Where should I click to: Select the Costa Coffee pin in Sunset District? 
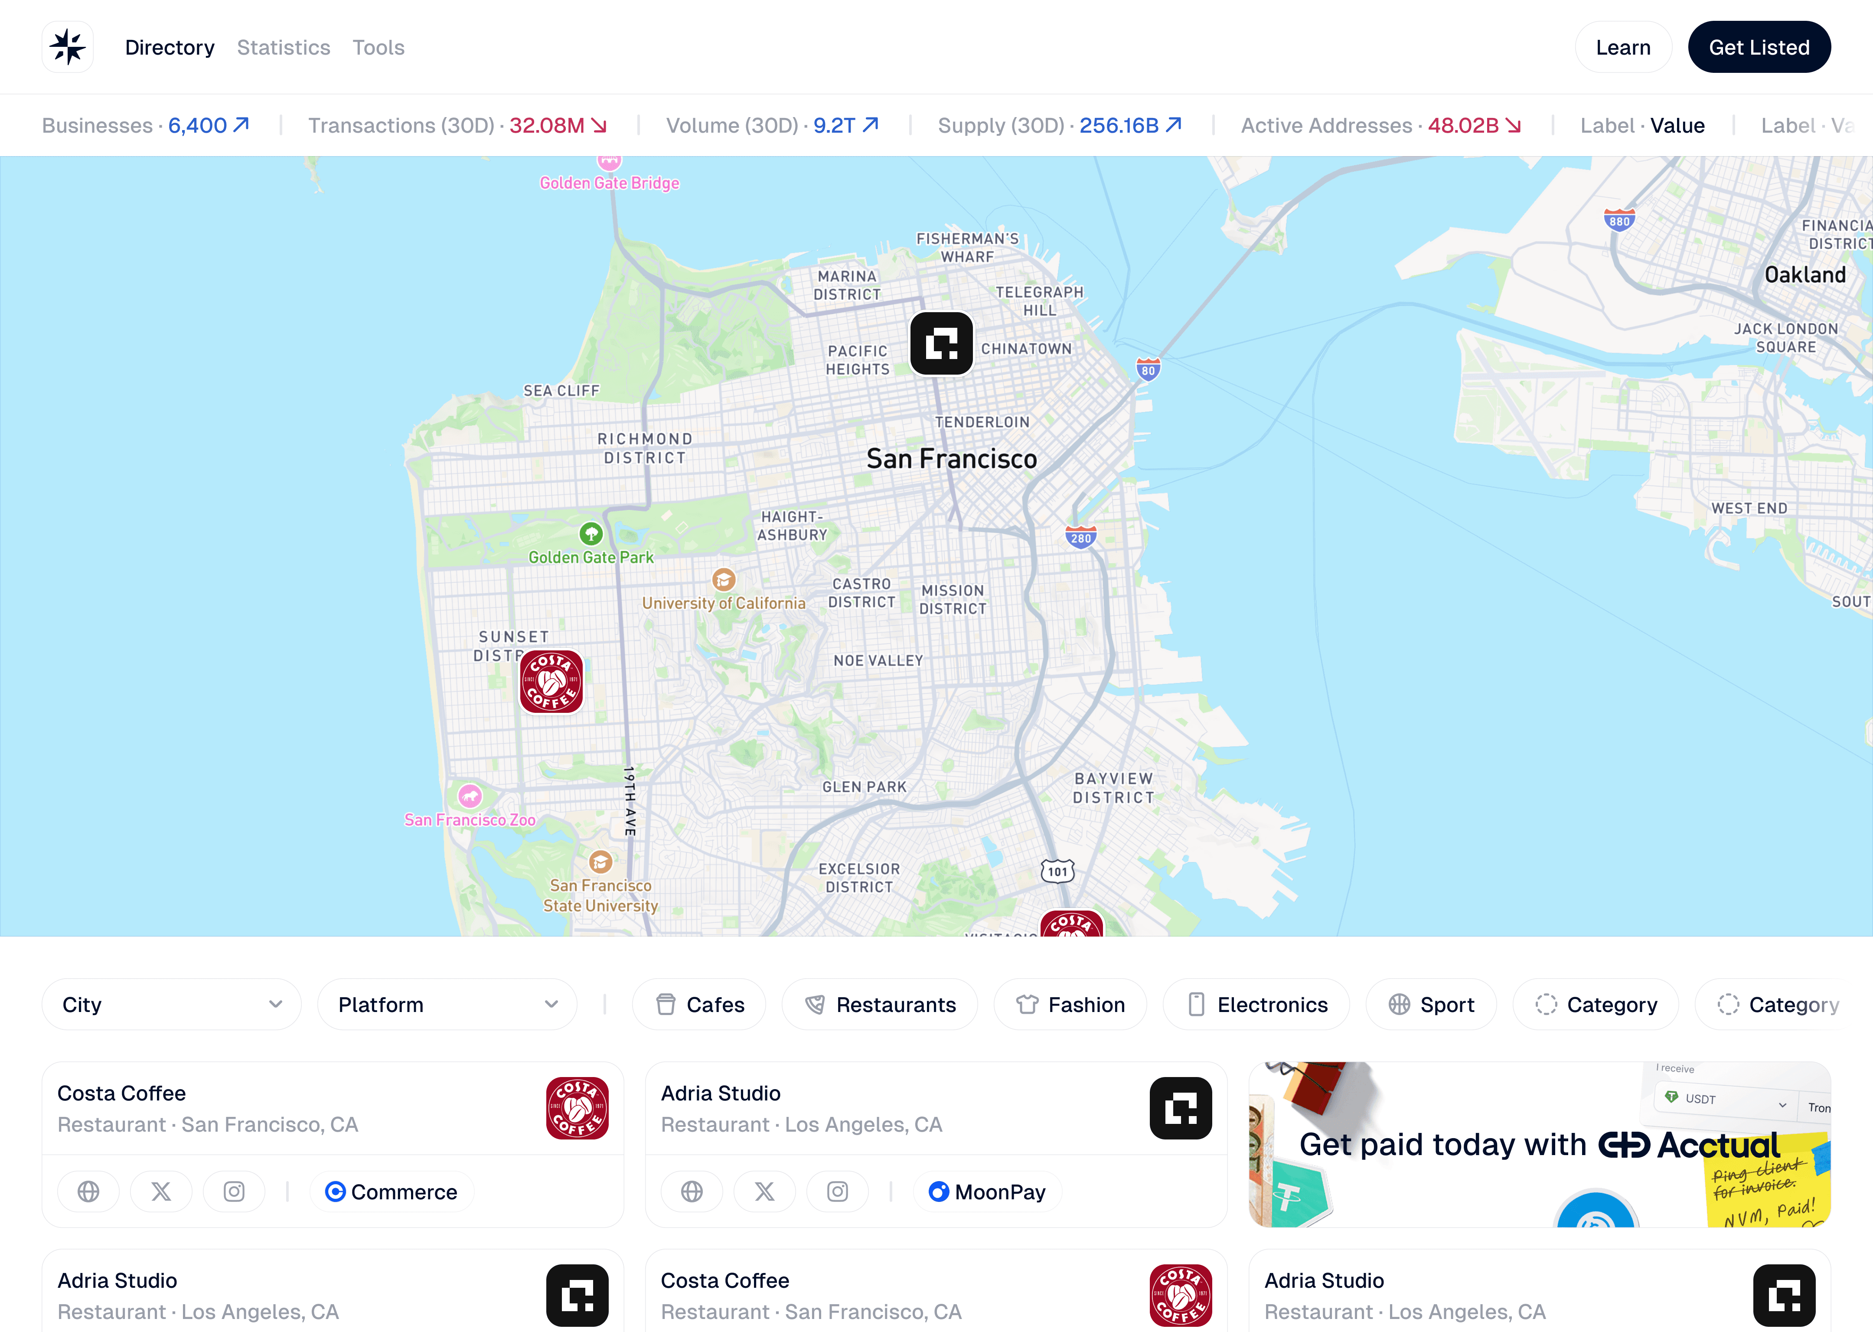552,682
